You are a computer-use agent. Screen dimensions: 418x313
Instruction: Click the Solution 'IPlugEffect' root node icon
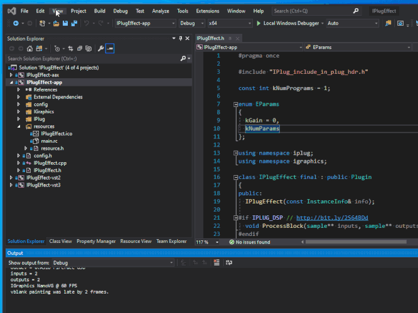14,67
